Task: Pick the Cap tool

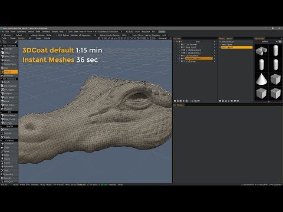Action: coord(9,68)
